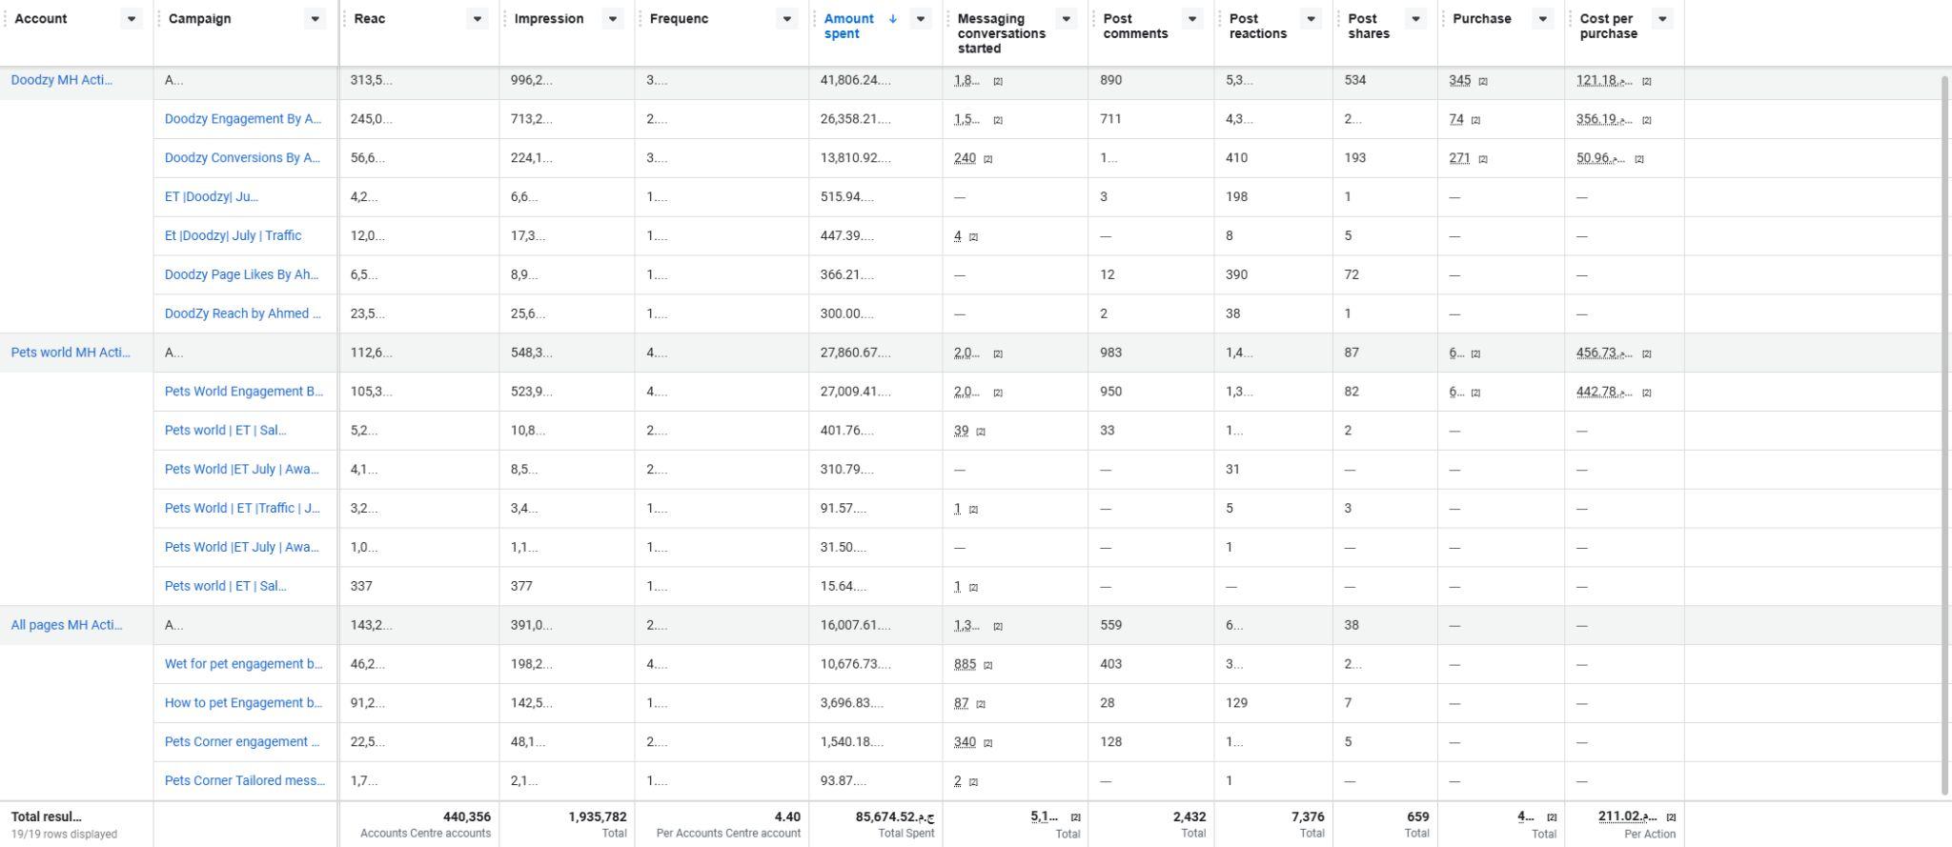Image resolution: width=1952 pixels, height=847 pixels.
Task: Click footnote icon beside 885 conversations
Action: (x=987, y=665)
